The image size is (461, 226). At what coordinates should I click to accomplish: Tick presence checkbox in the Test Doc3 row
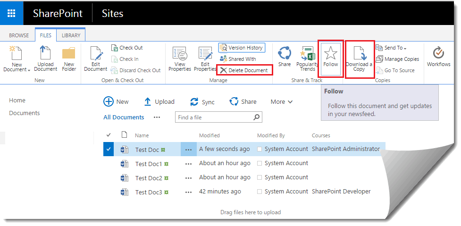pos(260,192)
